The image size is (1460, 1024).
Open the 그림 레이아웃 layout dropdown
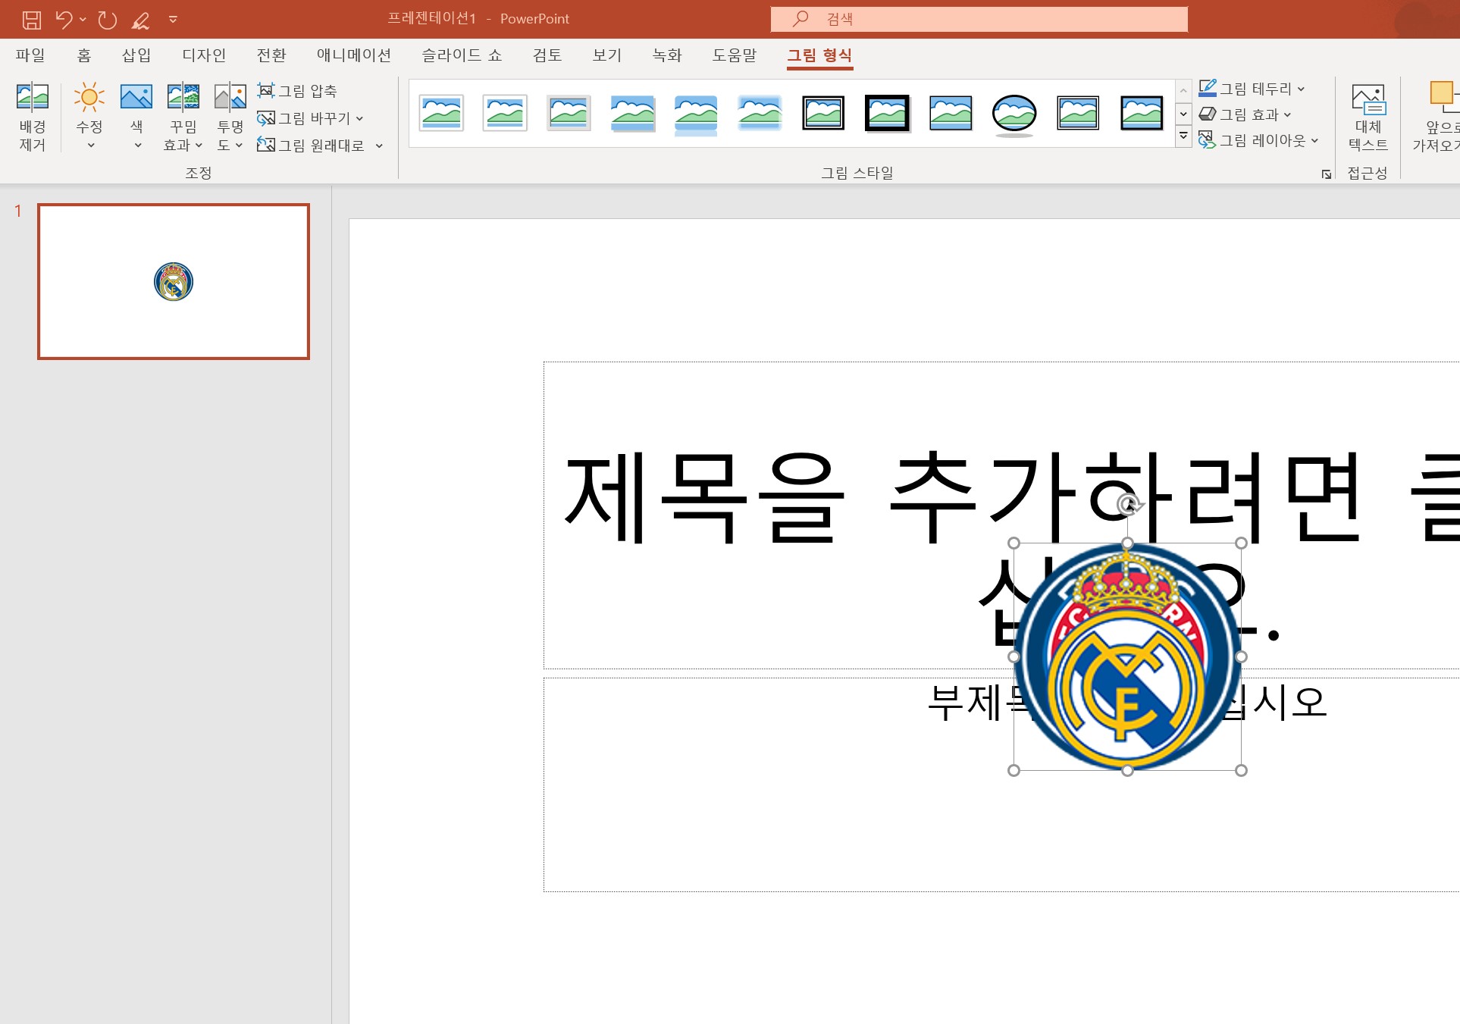1259,140
